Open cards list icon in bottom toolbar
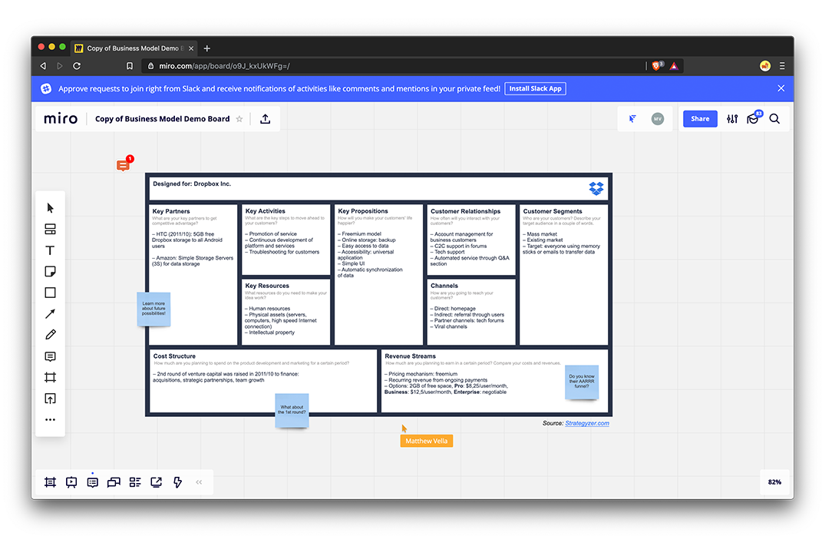The width and height of the screenshot is (822, 536). point(135,482)
